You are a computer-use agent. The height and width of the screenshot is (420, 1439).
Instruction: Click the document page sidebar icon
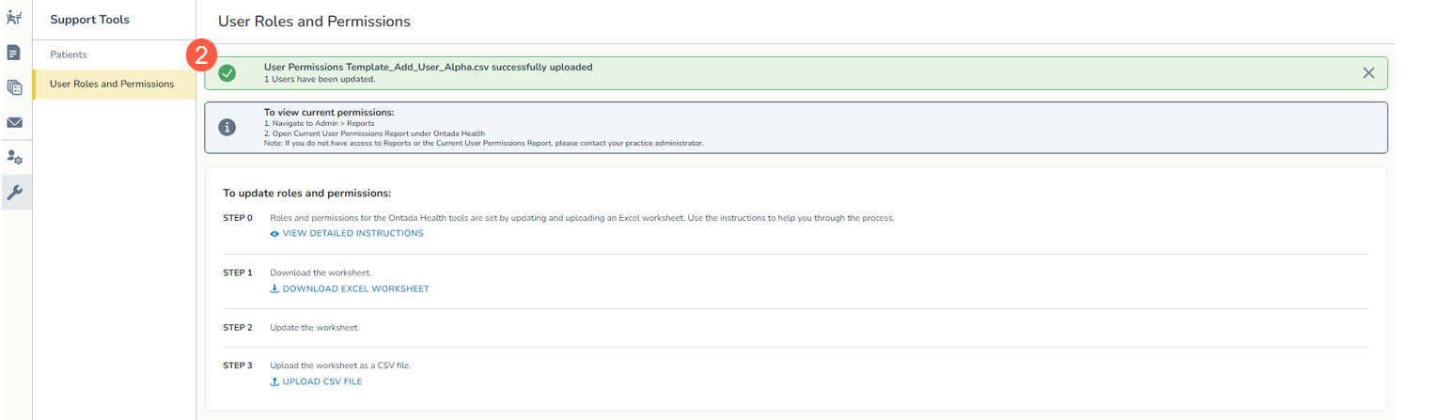pos(15,53)
